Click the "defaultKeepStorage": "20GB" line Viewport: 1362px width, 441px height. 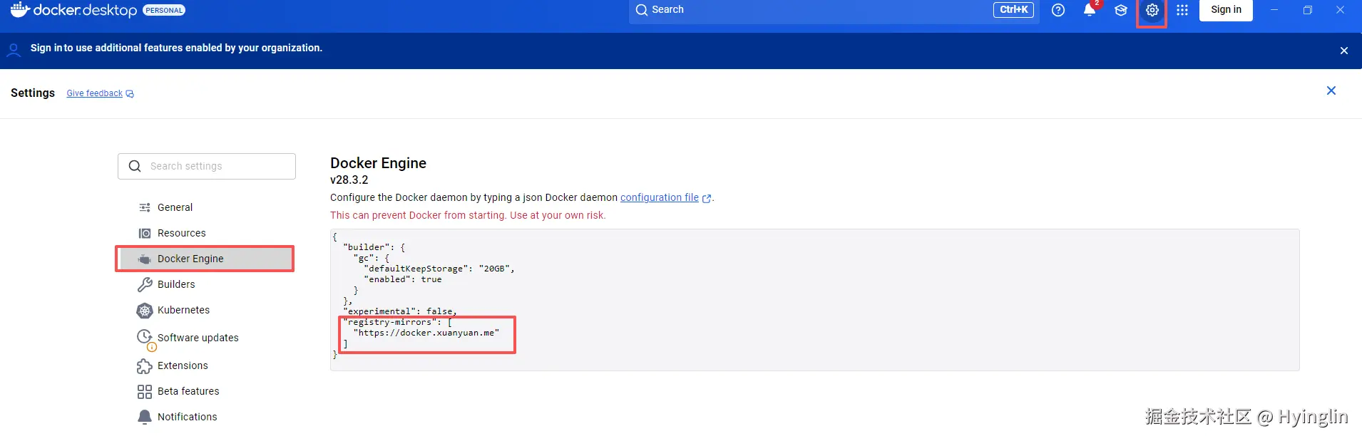pos(439,269)
